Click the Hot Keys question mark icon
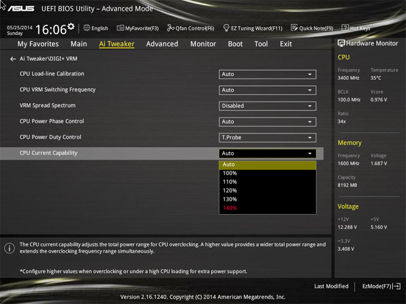This screenshot has width=406, height=304. (x=345, y=28)
